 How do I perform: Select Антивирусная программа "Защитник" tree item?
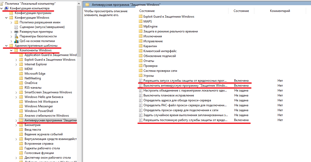pos(50,120)
